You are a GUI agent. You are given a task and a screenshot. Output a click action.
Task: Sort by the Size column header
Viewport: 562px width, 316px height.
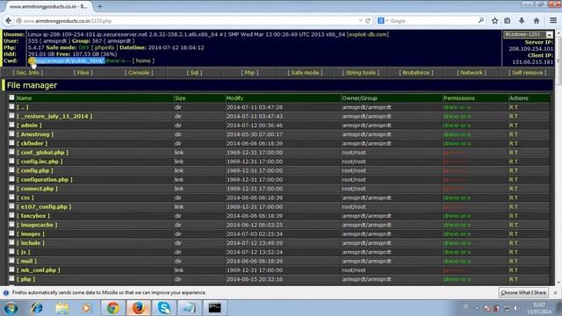(x=180, y=98)
